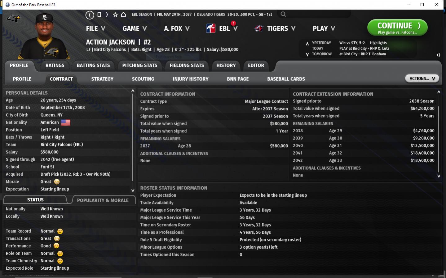Open yesterday's game Highlights link
Viewport: 446px width, 278px height.
point(378,43)
